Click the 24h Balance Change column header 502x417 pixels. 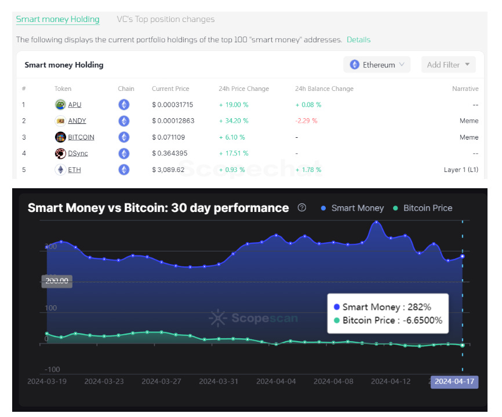(x=324, y=89)
